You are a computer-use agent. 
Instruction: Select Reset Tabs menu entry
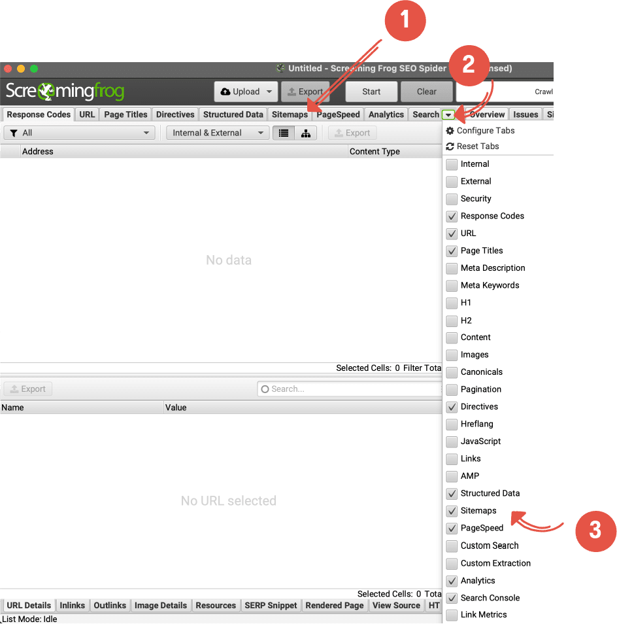[x=478, y=147]
